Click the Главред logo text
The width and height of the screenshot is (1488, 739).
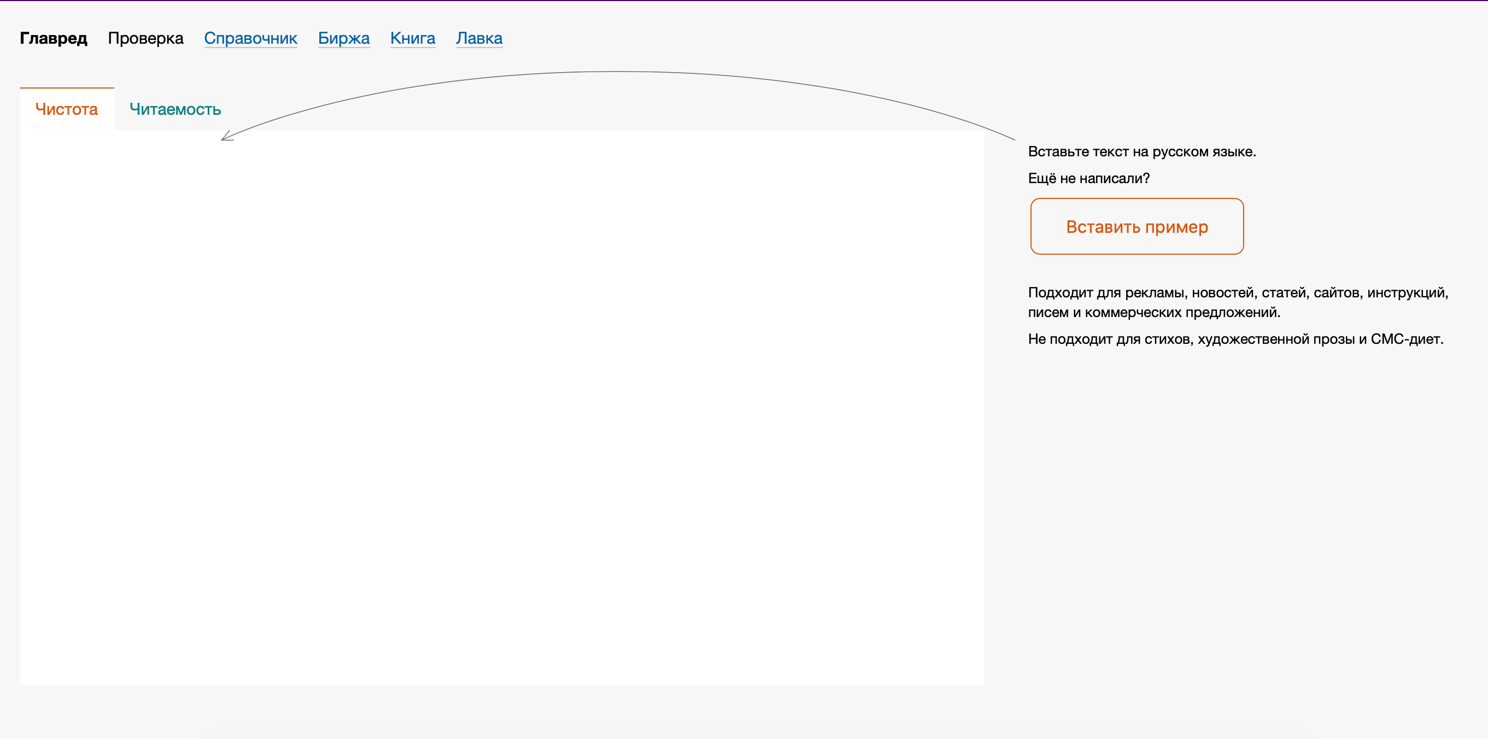click(x=53, y=38)
